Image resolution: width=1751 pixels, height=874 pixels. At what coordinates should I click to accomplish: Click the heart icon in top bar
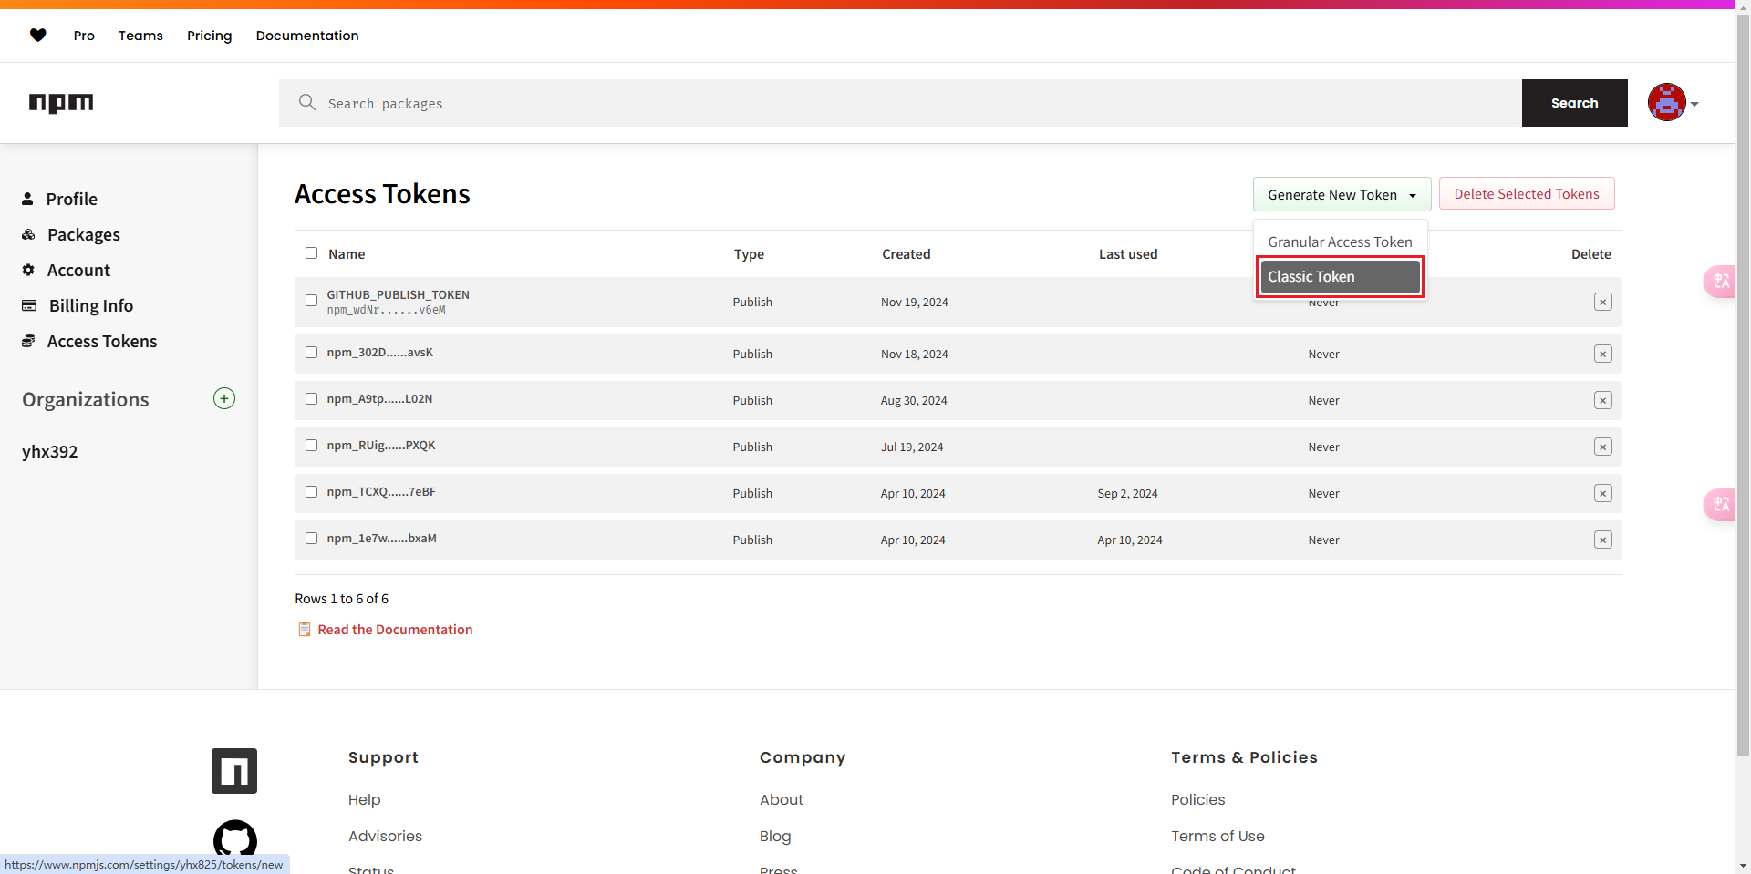coord(38,36)
